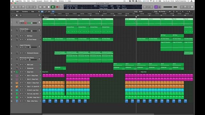The image size is (205, 115).
Task: Open the Record menu
Action: (46, 1)
